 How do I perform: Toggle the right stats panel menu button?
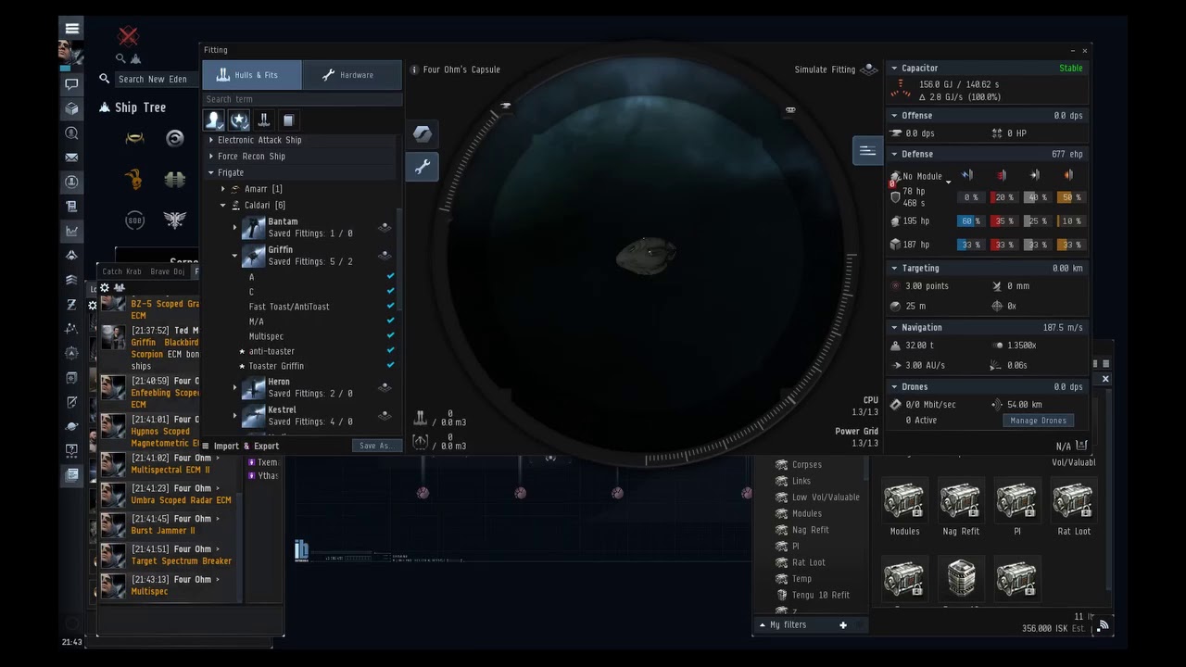tap(867, 151)
